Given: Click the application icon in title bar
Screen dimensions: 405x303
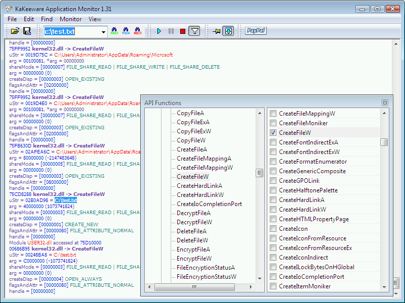Looking at the screenshot, I should [9, 9].
